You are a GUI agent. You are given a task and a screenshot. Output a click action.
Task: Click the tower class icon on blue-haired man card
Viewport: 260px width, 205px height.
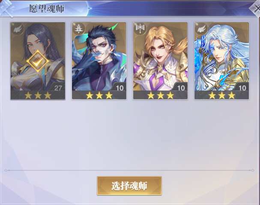pyautogui.click(x=78, y=29)
